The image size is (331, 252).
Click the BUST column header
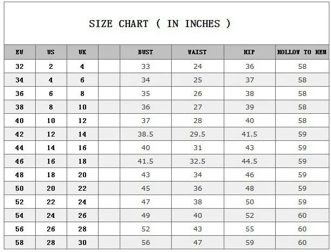click(145, 52)
